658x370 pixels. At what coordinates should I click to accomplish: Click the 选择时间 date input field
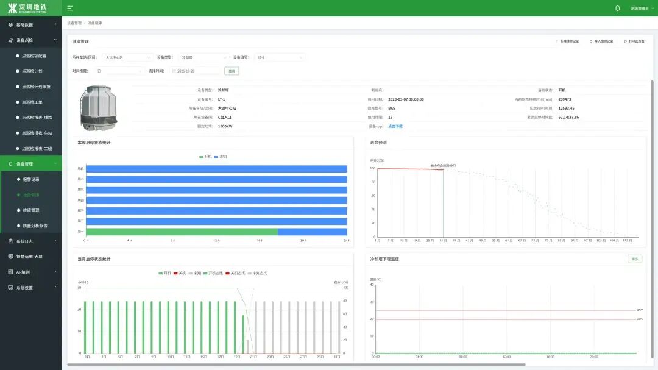[196, 71]
